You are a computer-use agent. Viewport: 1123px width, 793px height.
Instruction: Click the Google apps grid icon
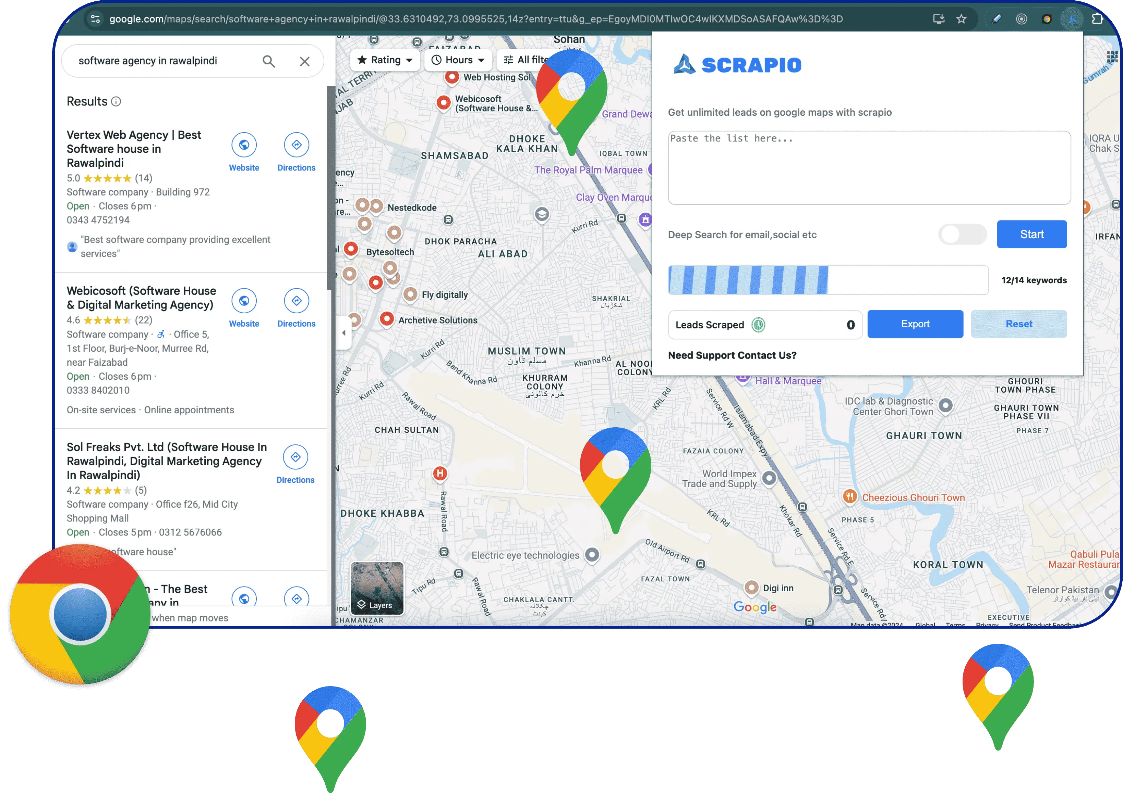click(1112, 57)
